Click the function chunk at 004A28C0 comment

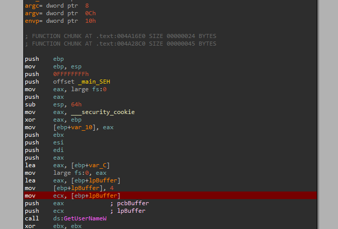121,44
